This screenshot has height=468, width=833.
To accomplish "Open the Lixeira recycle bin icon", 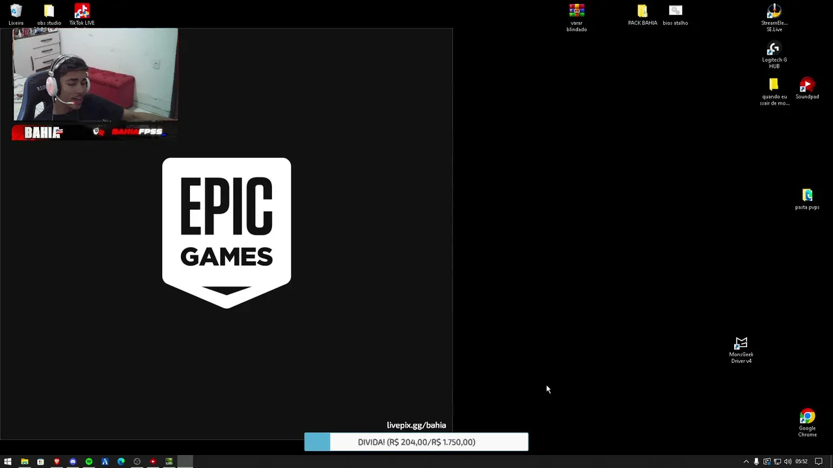I will (x=16, y=14).
